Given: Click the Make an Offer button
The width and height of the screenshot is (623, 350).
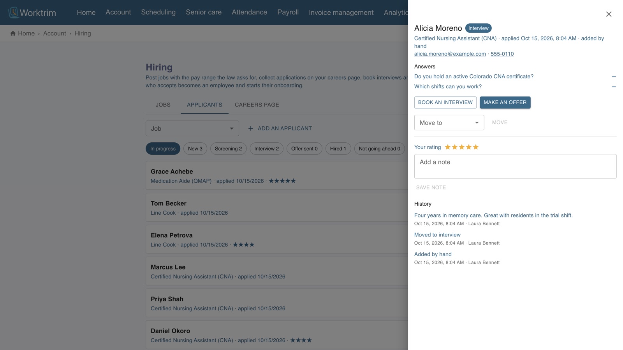Looking at the screenshot, I should [505, 102].
